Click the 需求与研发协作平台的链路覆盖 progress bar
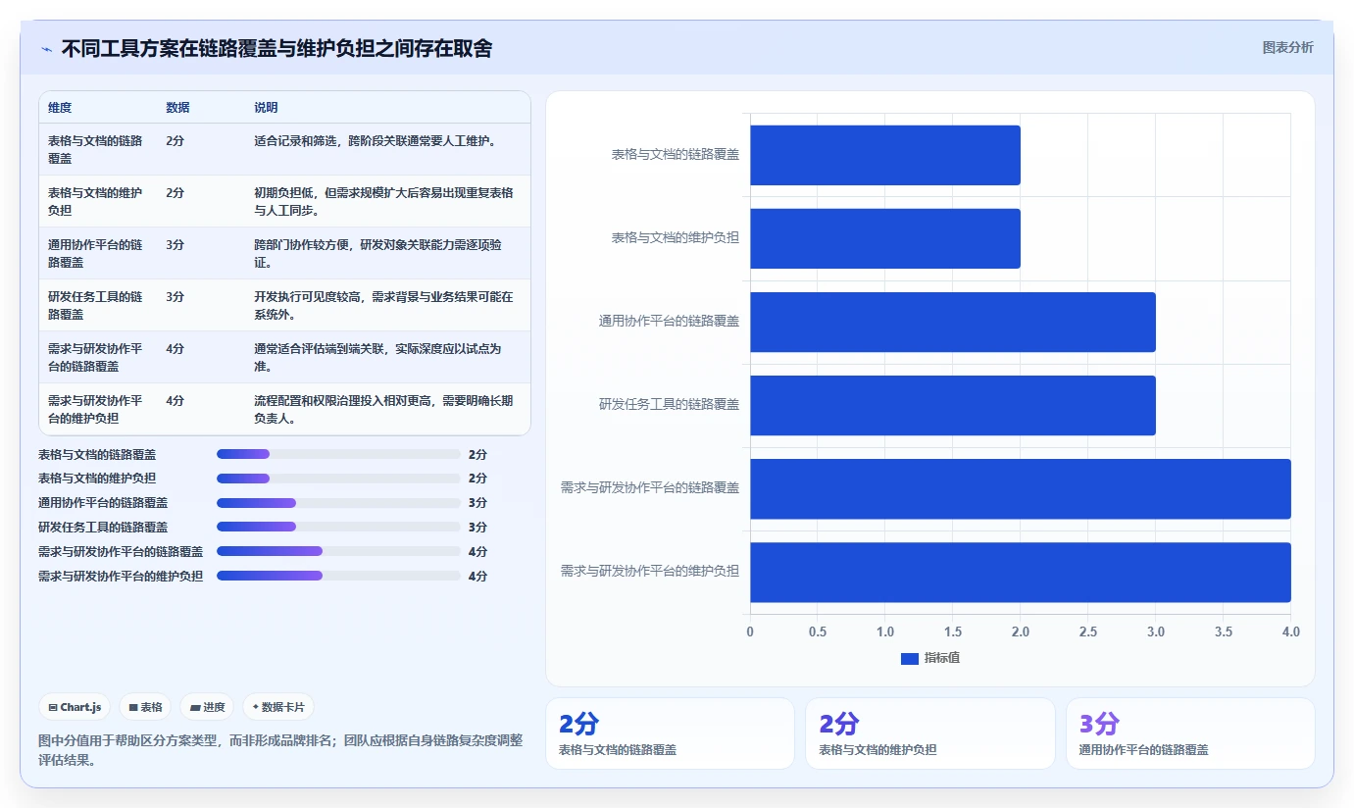 [338, 551]
